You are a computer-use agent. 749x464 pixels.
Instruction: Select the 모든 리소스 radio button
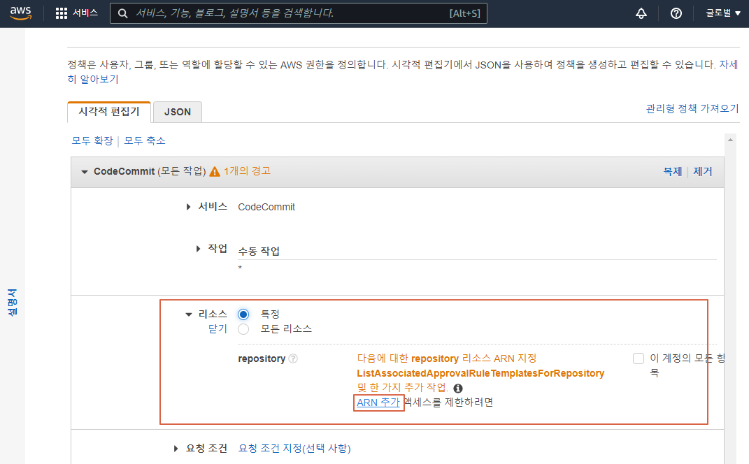[x=243, y=329]
